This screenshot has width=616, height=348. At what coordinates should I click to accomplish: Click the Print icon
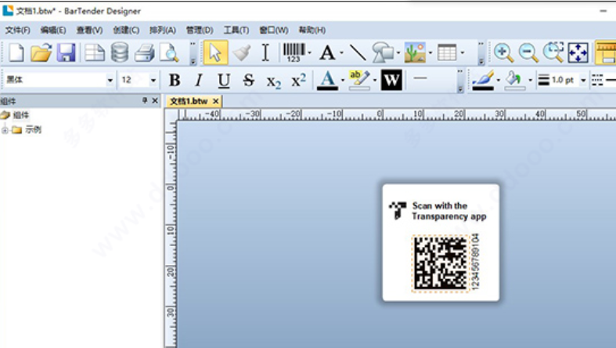tap(144, 53)
